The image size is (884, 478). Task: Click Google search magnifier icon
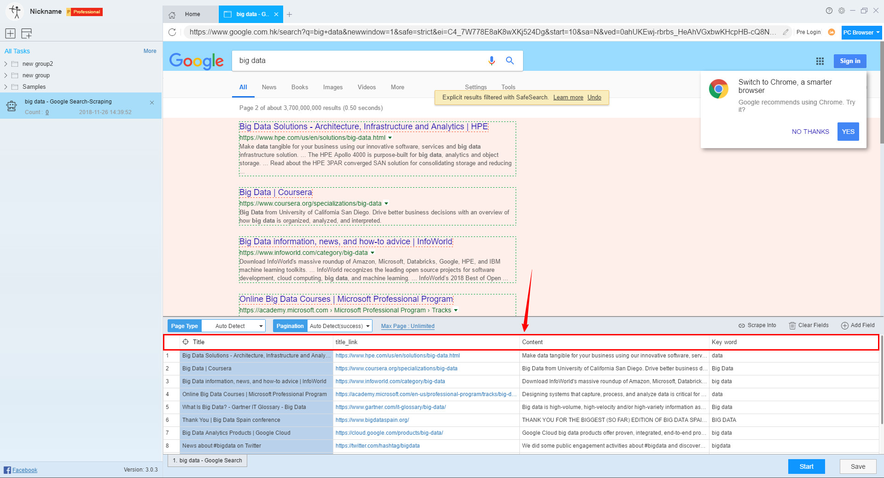point(510,60)
